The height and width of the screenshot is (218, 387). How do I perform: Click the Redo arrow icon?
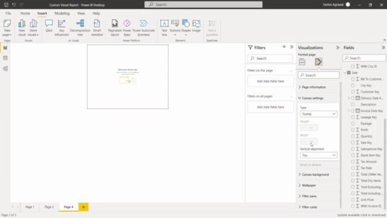pos(22,5)
